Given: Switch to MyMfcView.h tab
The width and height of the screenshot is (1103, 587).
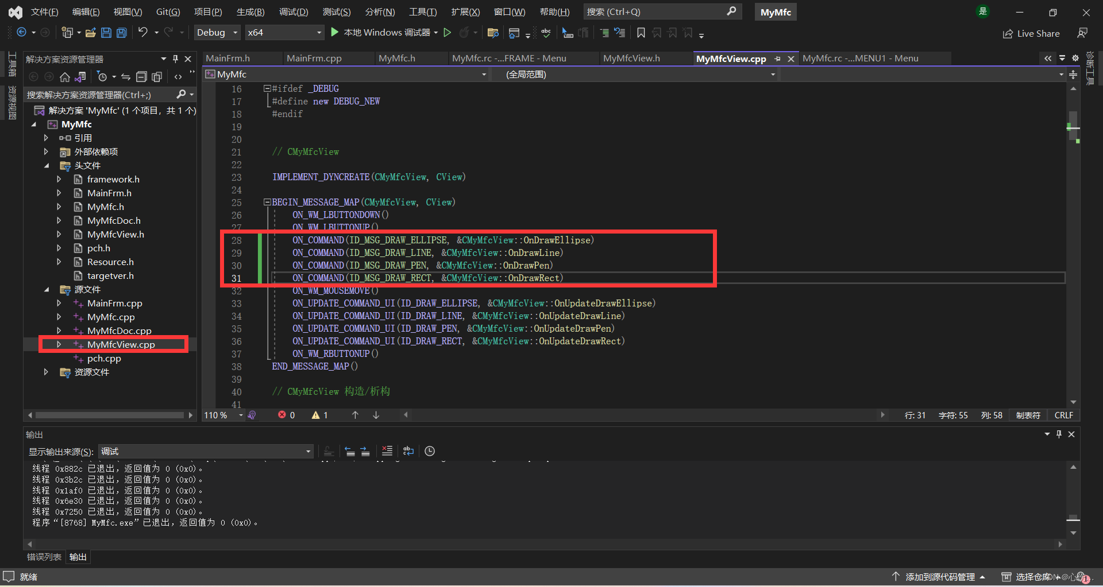Looking at the screenshot, I should pyautogui.click(x=631, y=59).
